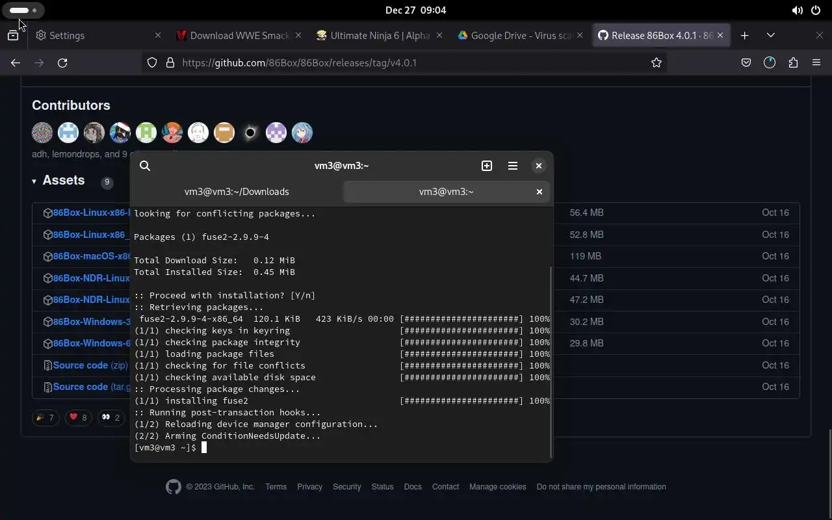
Task: Select the vm3@vm3:~ terminal tab
Action: click(x=447, y=192)
